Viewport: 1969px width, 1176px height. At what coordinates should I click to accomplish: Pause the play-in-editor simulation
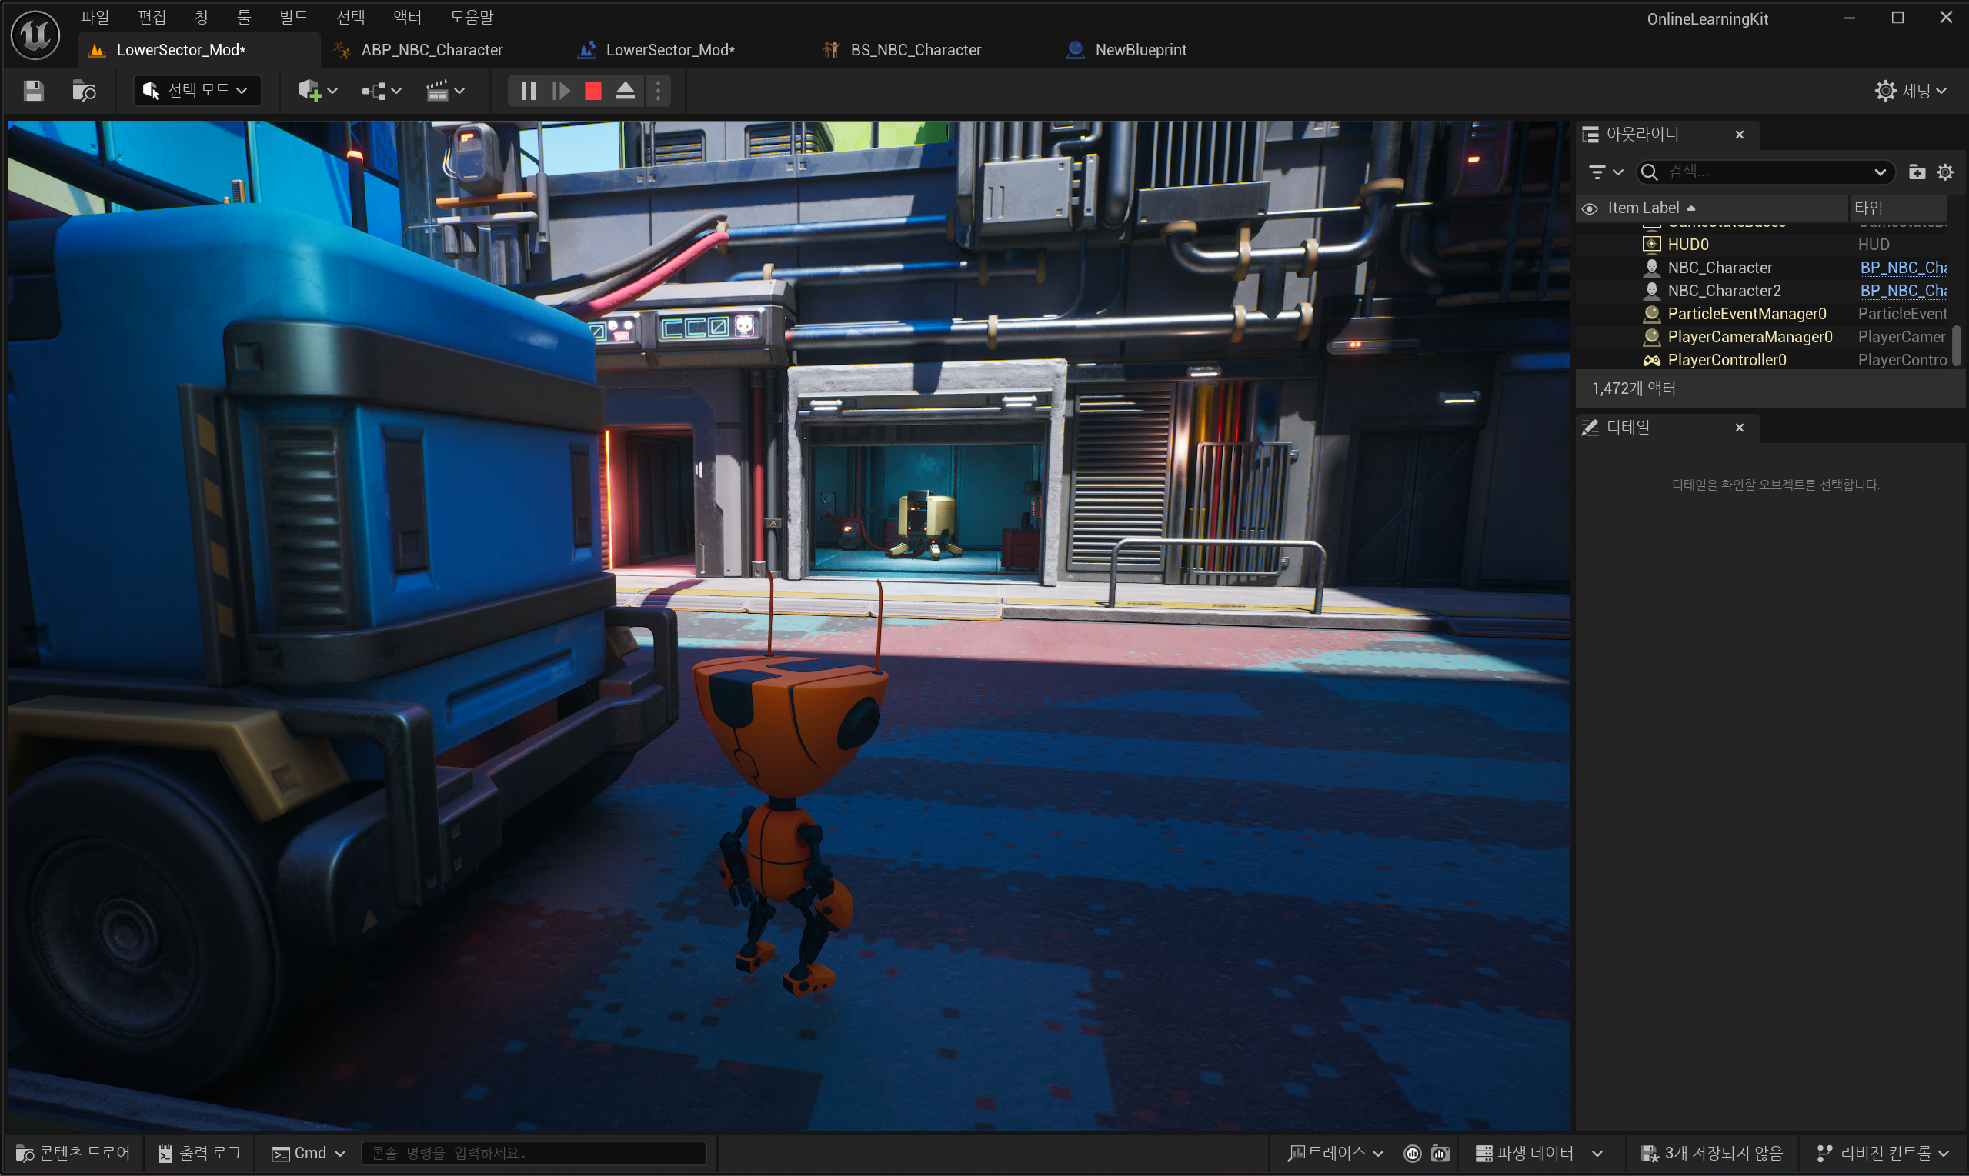click(528, 91)
